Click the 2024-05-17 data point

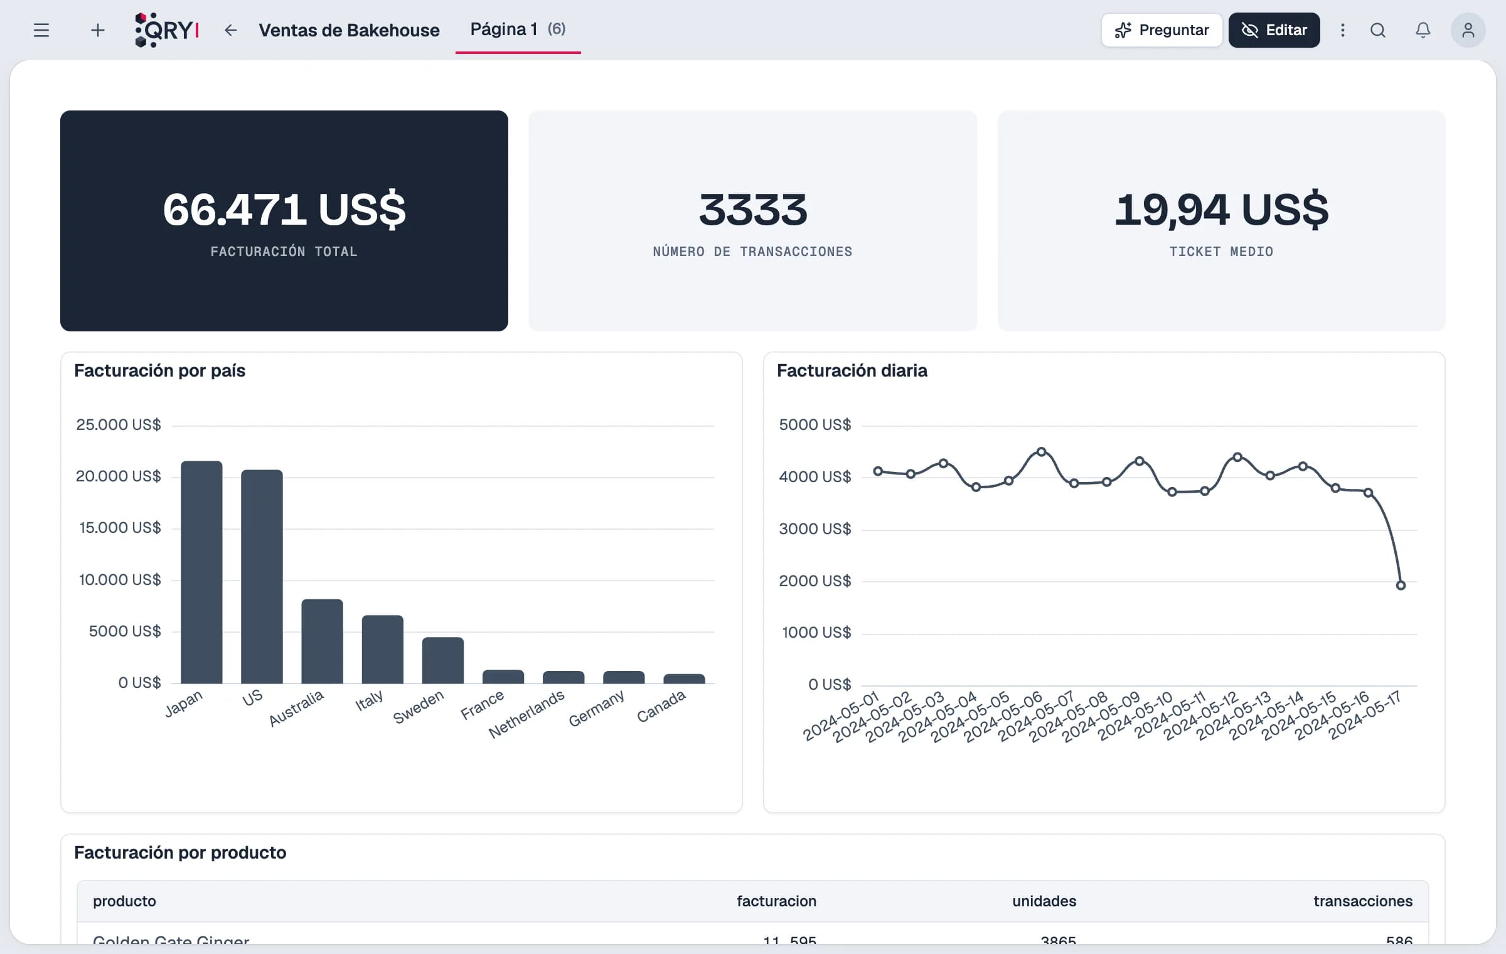click(1401, 586)
